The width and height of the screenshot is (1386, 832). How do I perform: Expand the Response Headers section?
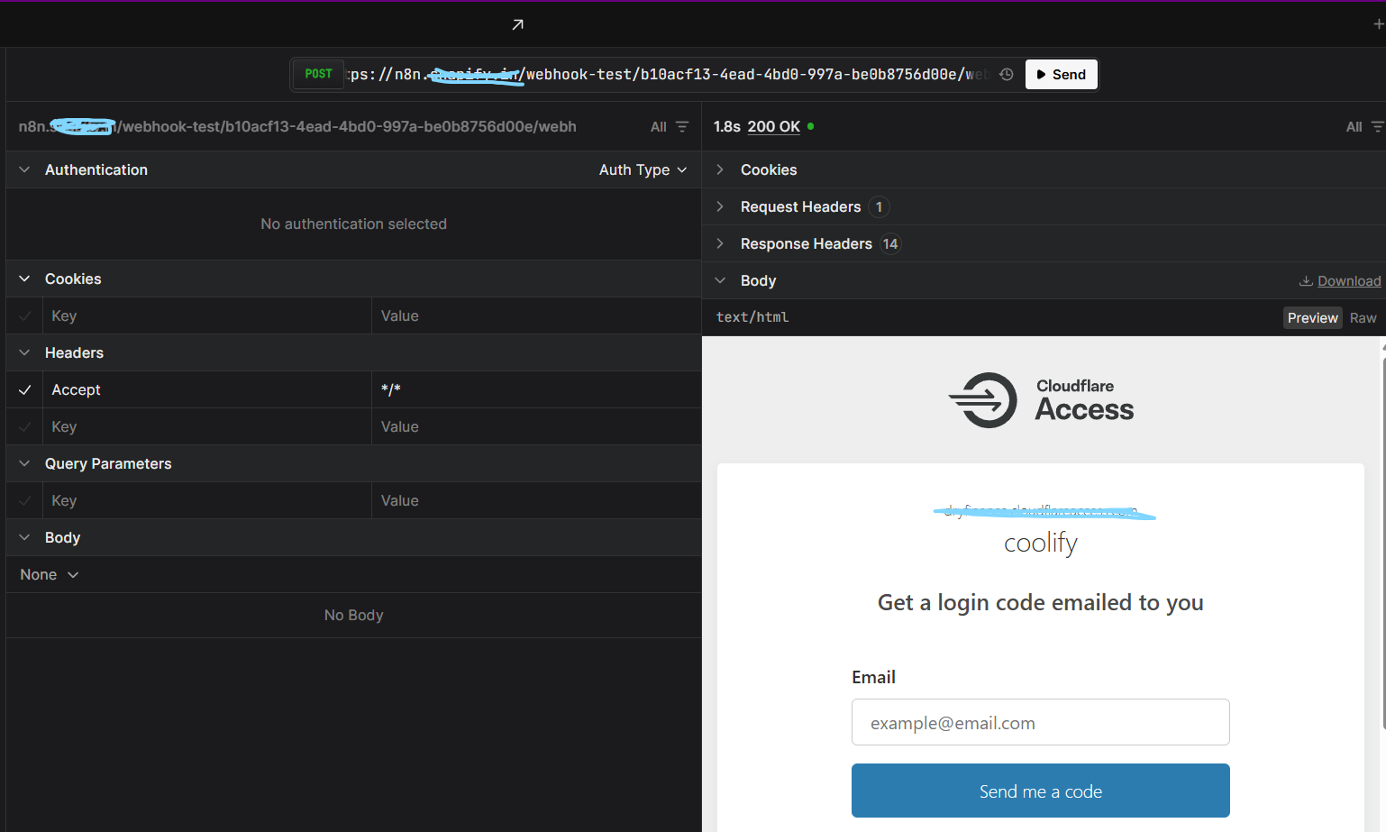pos(720,243)
